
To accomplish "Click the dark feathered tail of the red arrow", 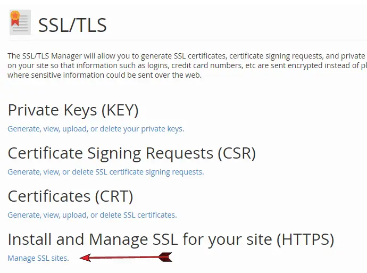I will 165,257.
